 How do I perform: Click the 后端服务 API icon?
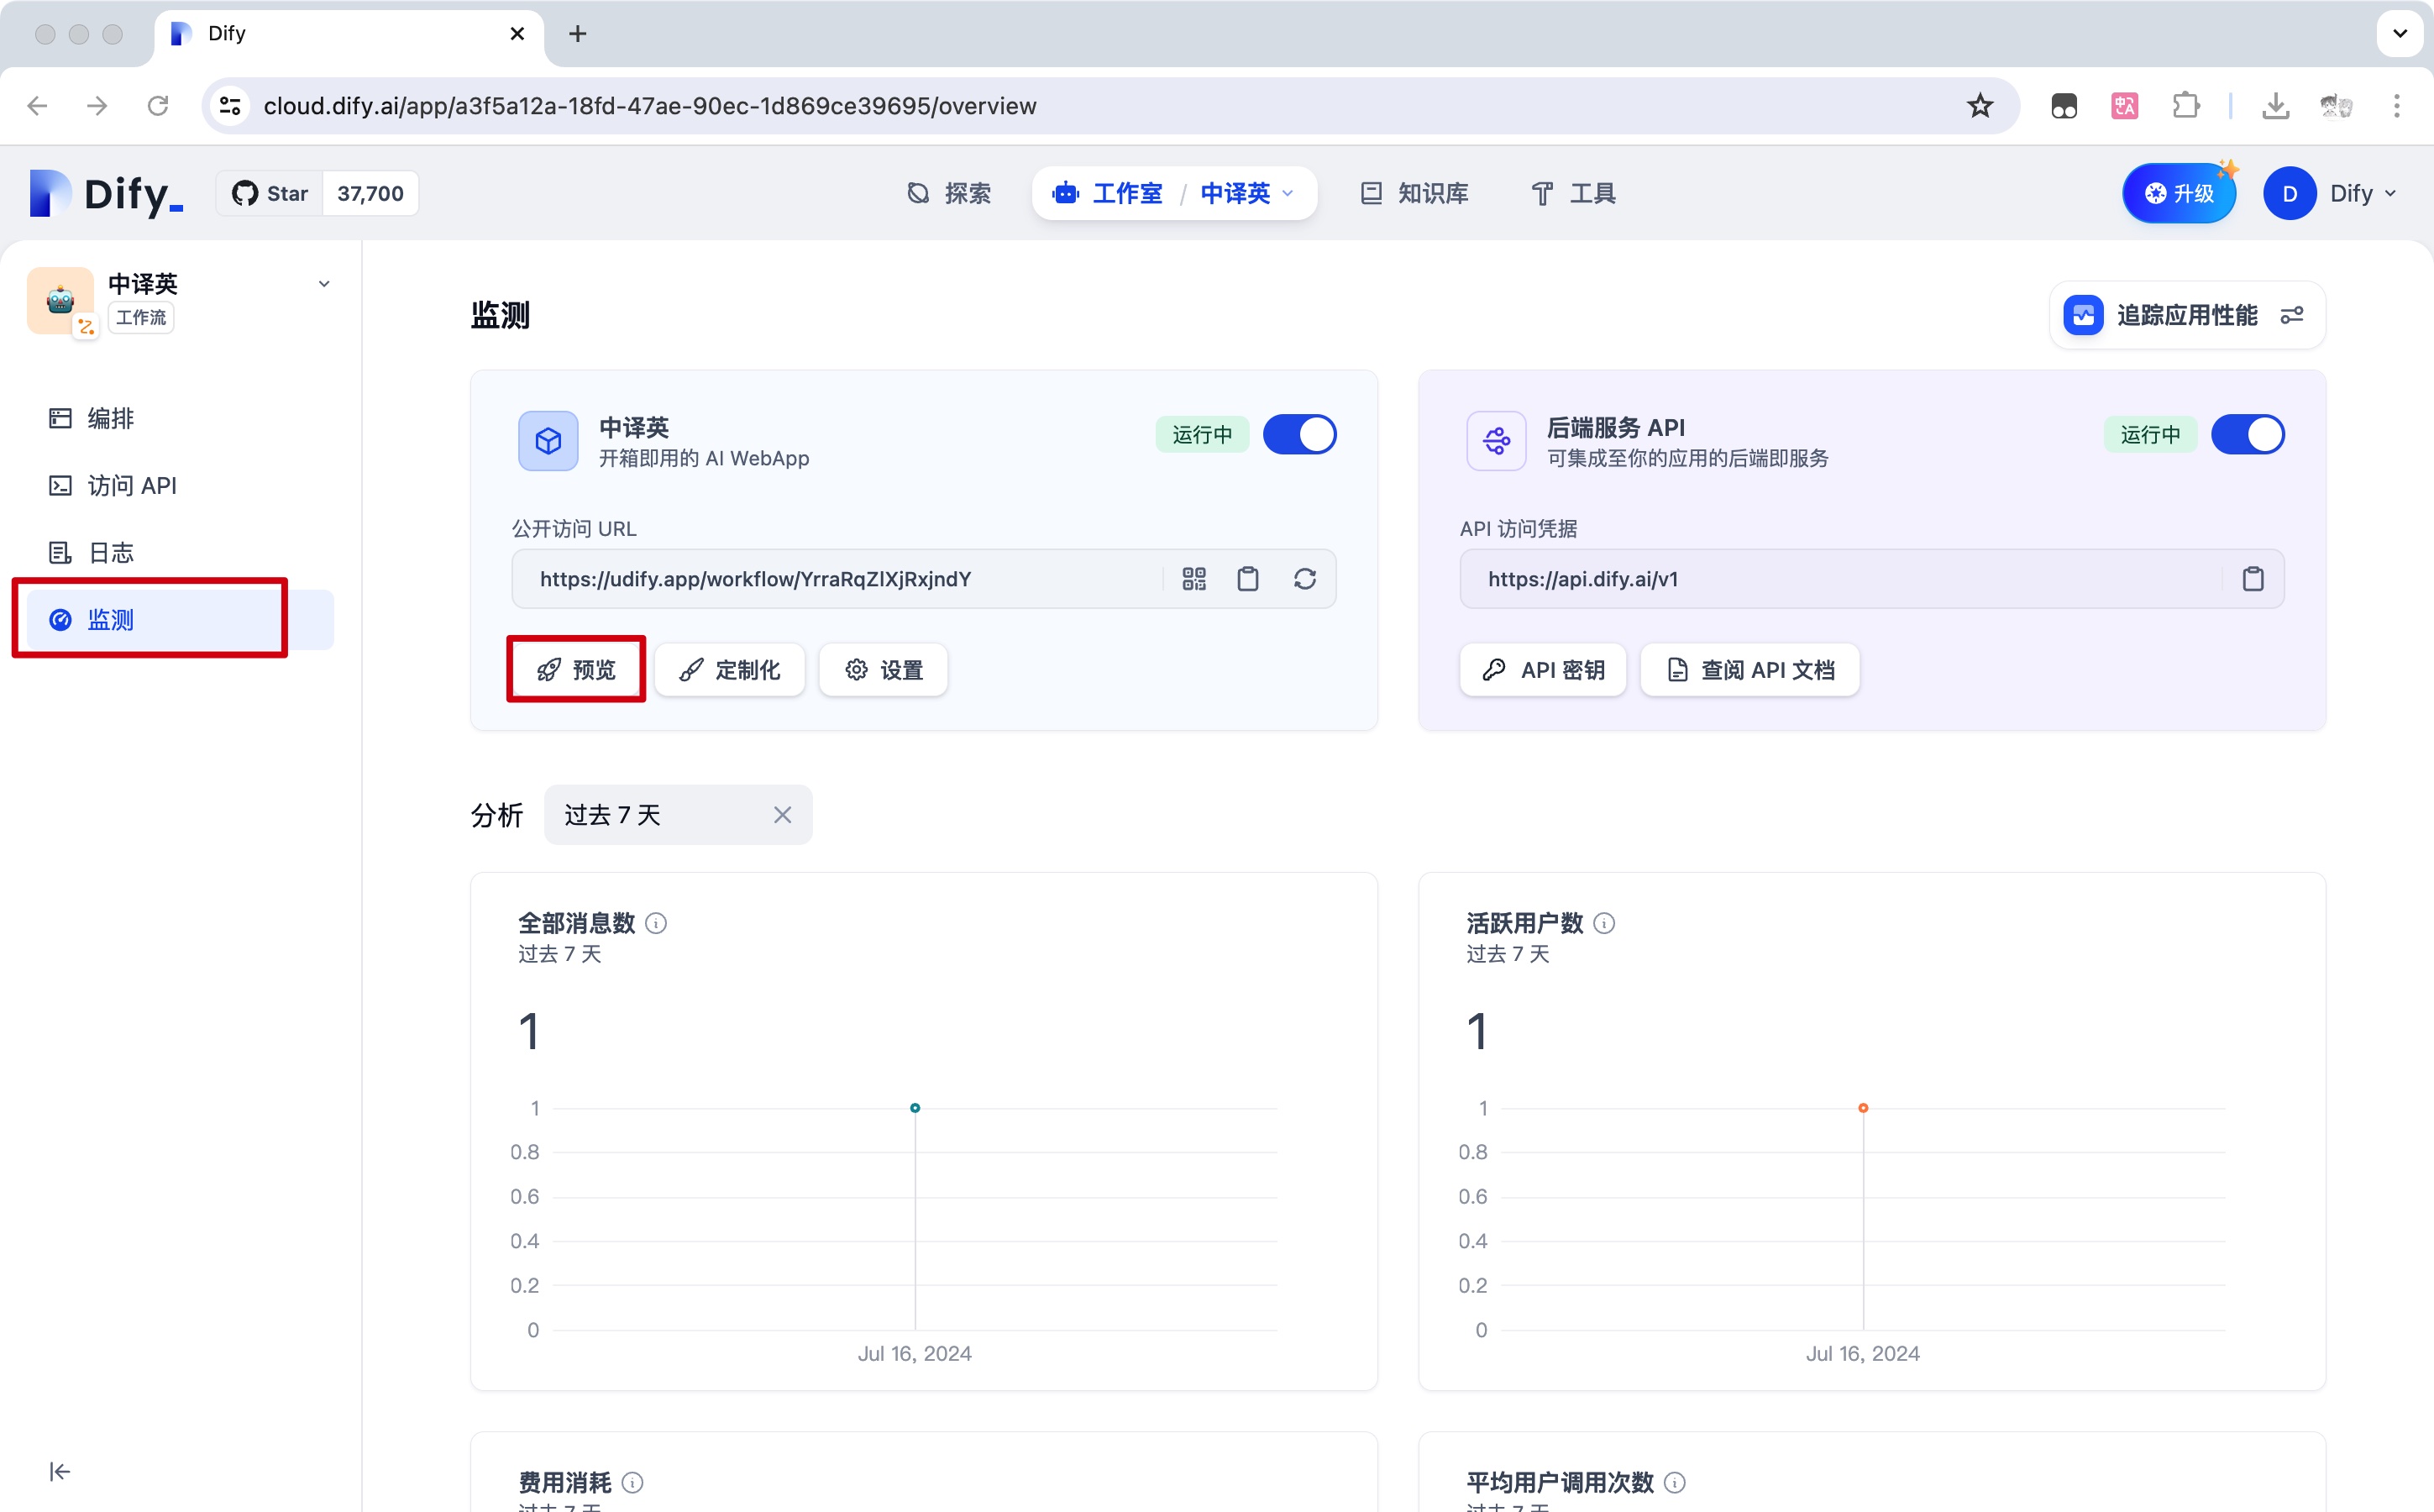(1495, 441)
